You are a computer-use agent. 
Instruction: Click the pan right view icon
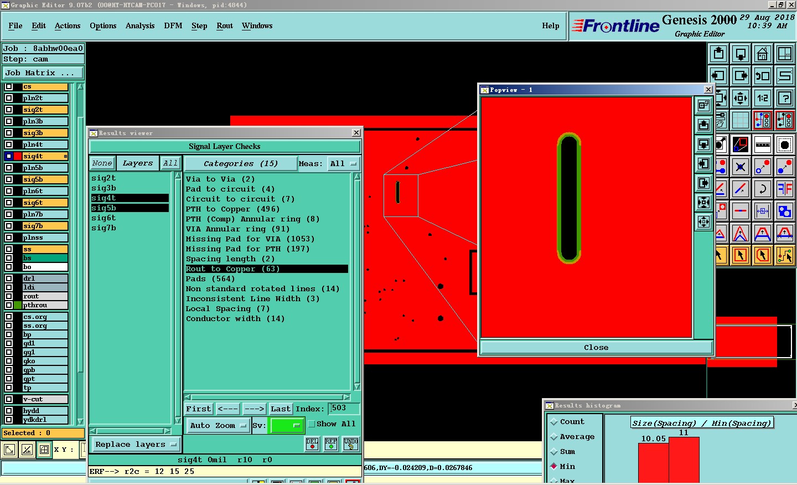click(741, 76)
